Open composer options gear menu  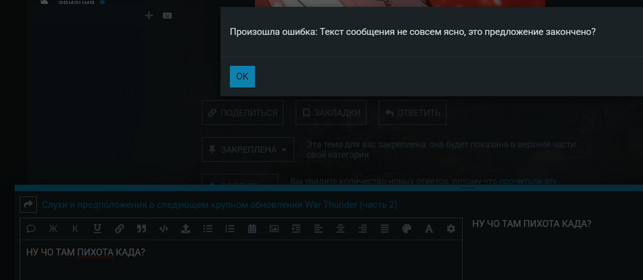click(x=451, y=229)
